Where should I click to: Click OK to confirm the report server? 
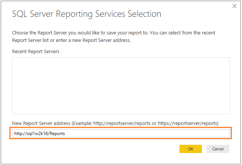click(190, 149)
